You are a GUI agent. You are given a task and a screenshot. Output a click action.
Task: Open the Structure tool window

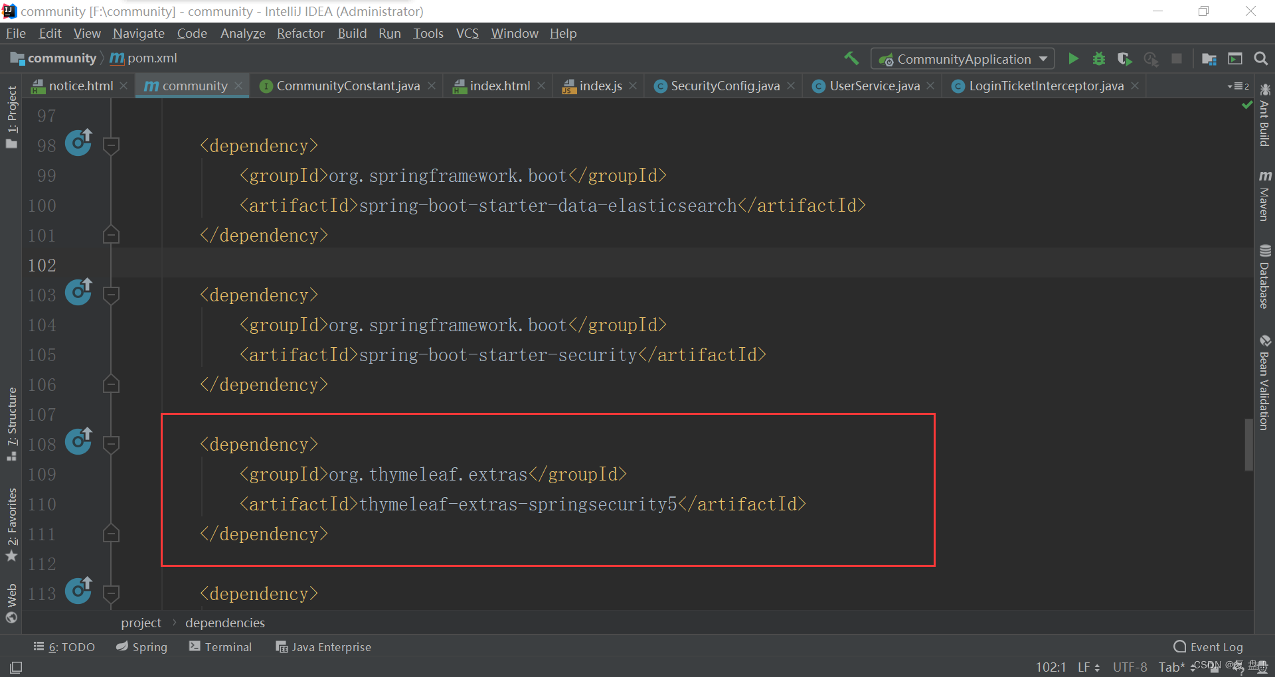[x=11, y=423]
